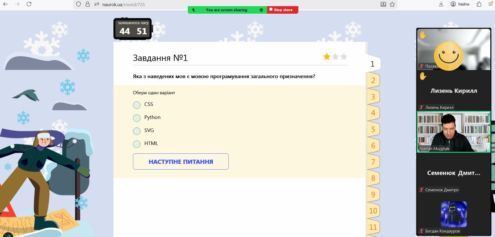Click the padlock site security icon
Viewport: 495px width, 237px height.
(x=88, y=4)
